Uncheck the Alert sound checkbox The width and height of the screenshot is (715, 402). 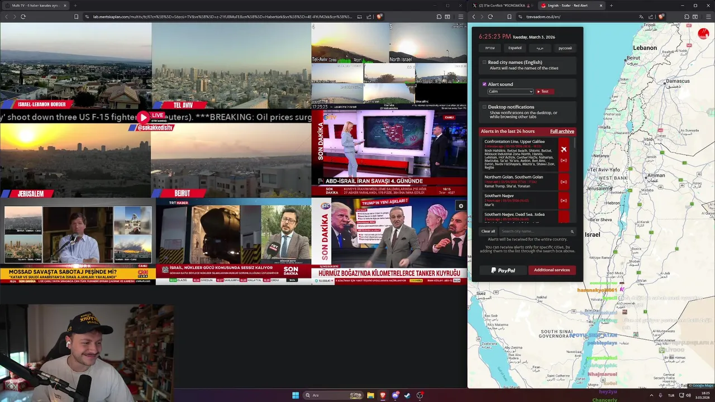pos(484,84)
